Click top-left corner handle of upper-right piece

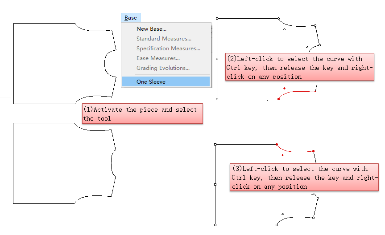pyautogui.click(x=217, y=19)
